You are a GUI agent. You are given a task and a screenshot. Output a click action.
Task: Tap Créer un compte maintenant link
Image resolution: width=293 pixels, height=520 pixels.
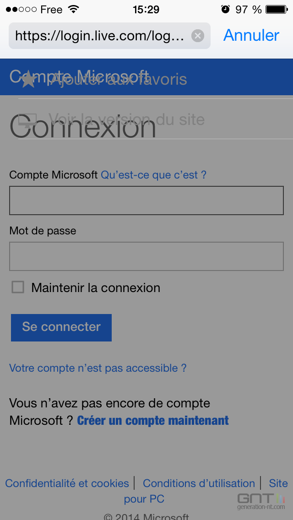coord(153,421)
